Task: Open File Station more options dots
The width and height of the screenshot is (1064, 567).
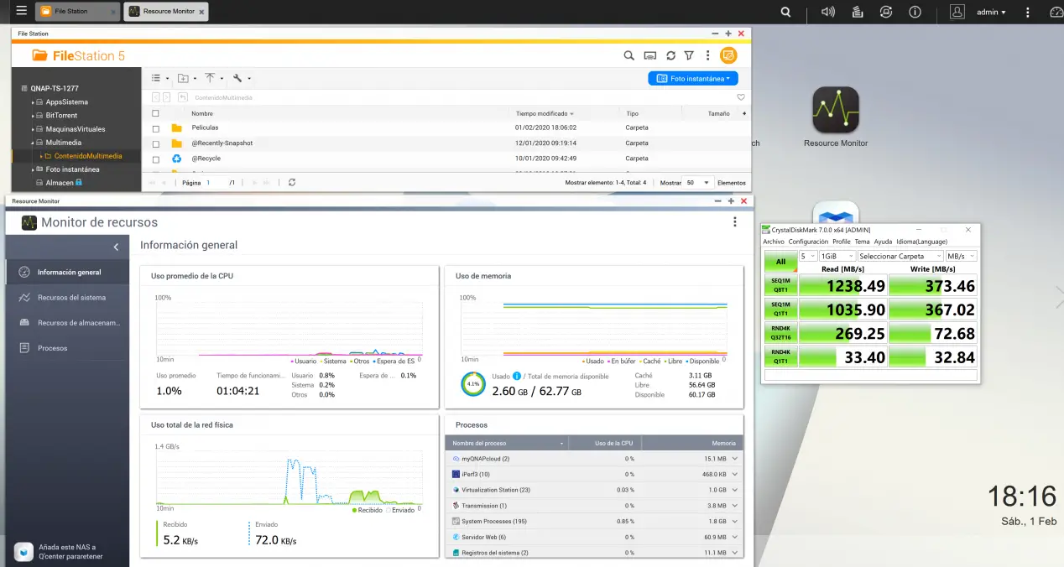Action: 707,55
